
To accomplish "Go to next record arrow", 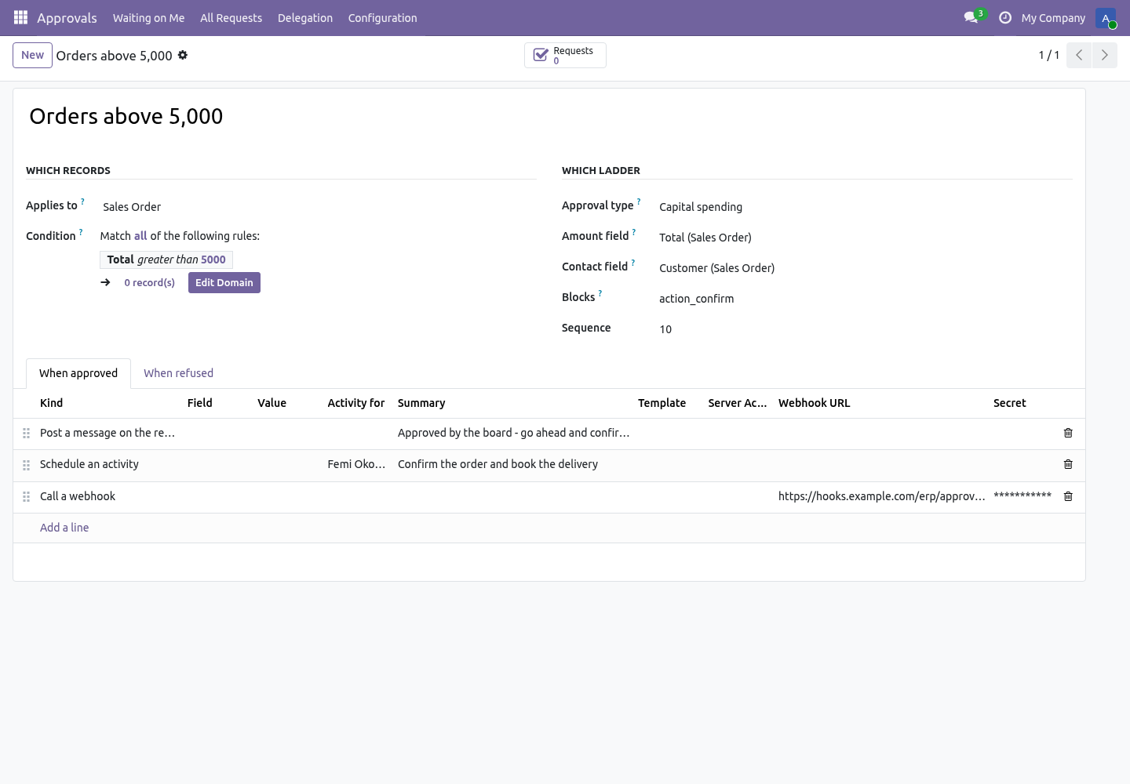I will coord(1104,55).
